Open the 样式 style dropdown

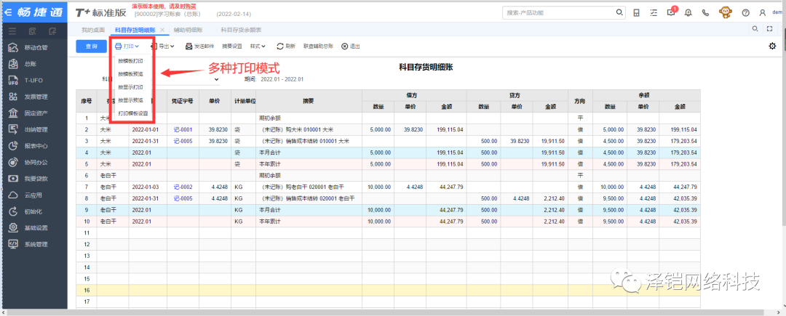coord(258,46)
